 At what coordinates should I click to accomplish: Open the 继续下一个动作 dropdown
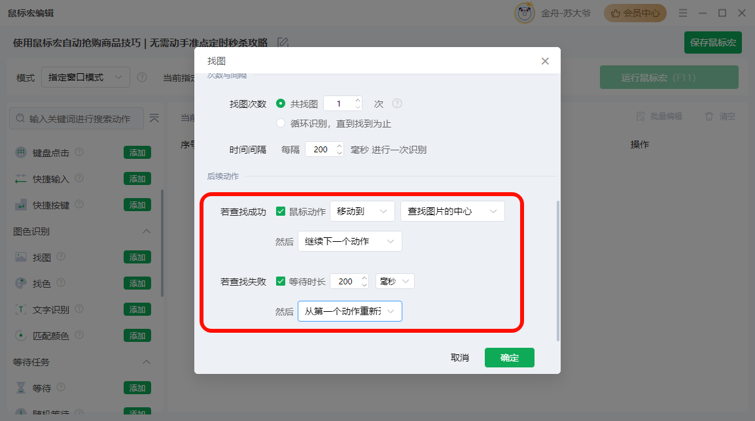point(350,241)
